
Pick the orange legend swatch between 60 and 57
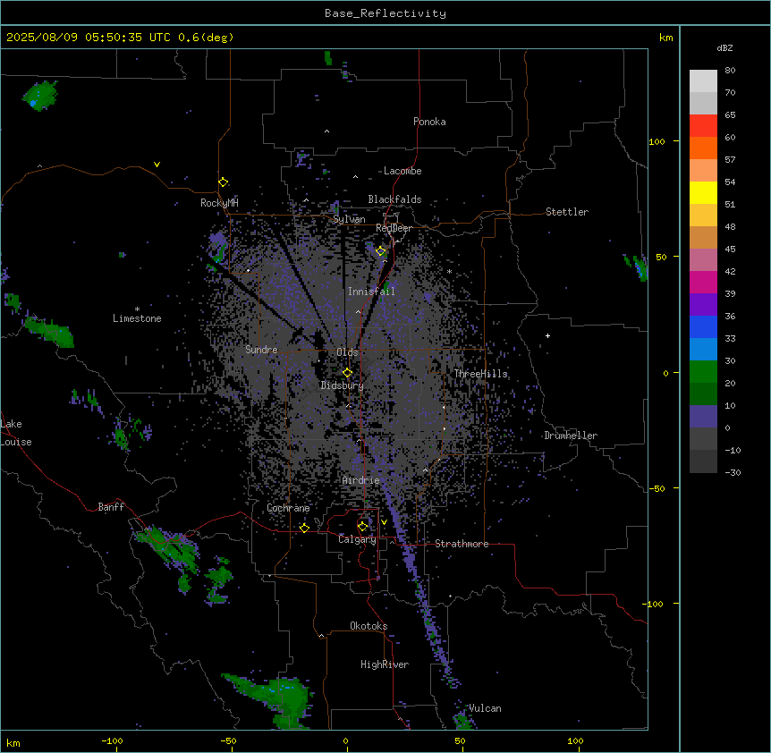point(703,148)
